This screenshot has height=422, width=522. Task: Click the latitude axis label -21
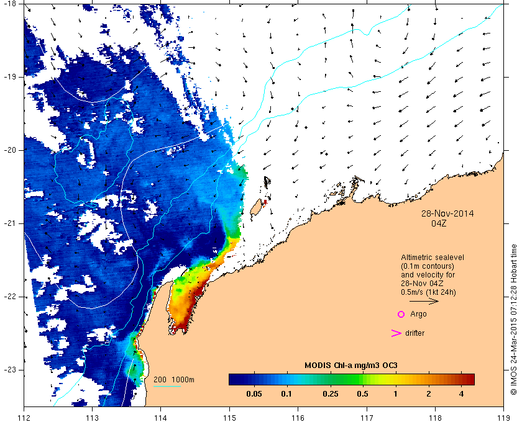pyautogui.click(x=10, y=223)
